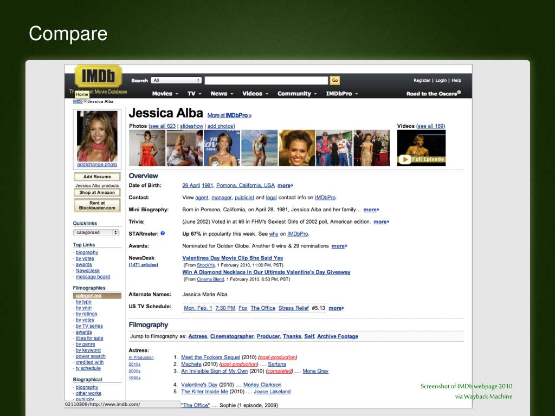This screenshot has height=416, width=555.
Task: Click The Office schedule link
Action: (263, 308)
